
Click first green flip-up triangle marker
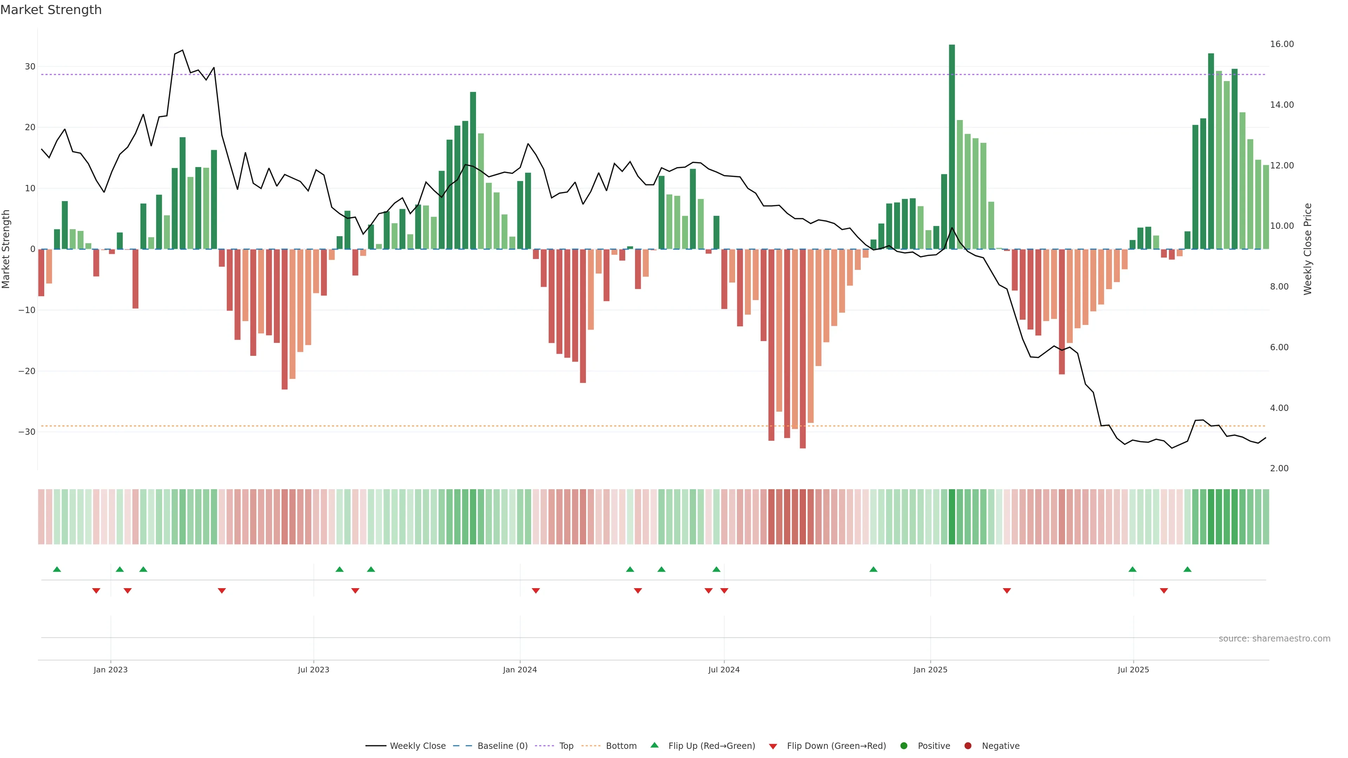tap(57, 569)
